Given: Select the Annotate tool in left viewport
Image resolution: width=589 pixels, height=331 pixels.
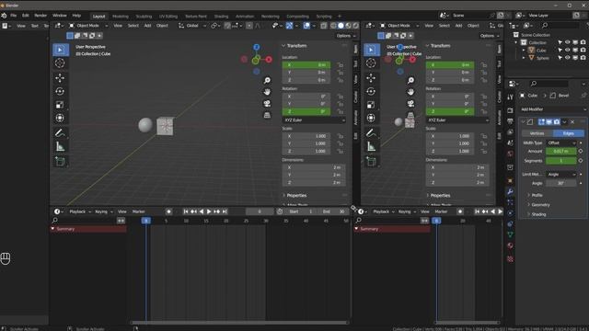Looking at the screenshot, I should tap(60, 132).
